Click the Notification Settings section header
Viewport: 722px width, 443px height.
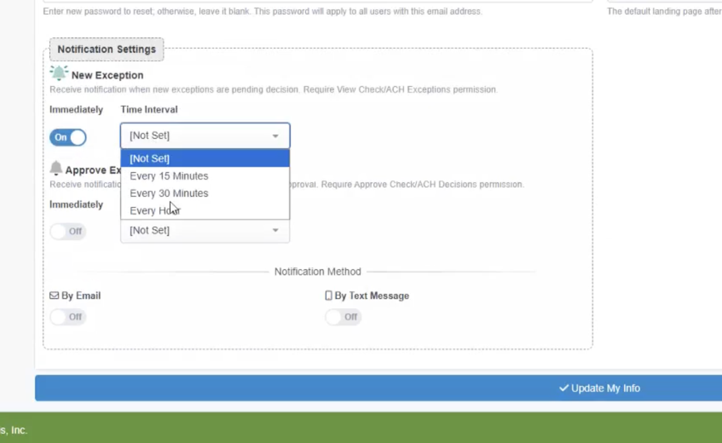[x=107, y=49]
